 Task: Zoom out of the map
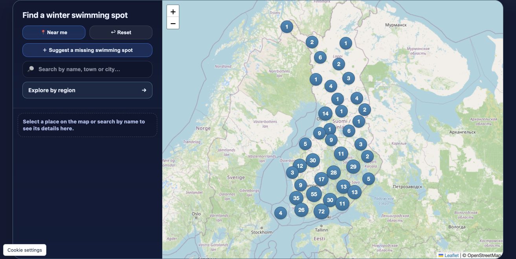click(x=173, y=23)
